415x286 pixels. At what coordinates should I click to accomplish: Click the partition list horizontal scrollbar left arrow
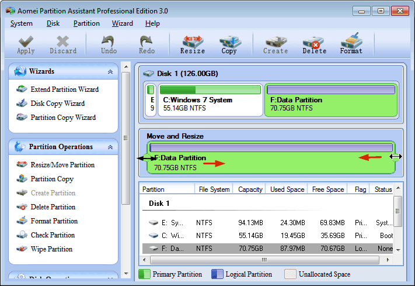(x=144, y=260)
